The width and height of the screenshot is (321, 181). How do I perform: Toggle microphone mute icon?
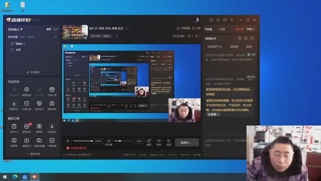coord(68,141)
